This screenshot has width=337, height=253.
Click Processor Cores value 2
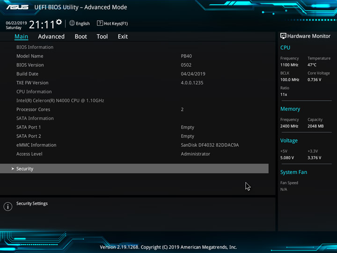(x=182, y=109)
